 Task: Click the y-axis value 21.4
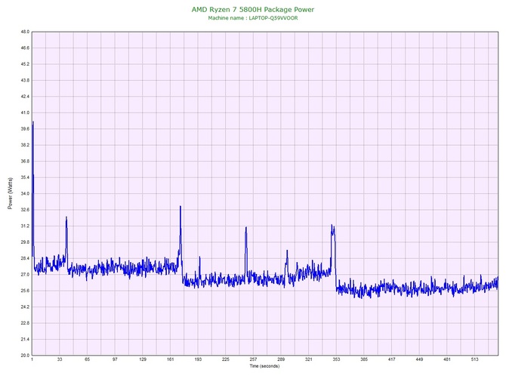(x=25, y=339)
